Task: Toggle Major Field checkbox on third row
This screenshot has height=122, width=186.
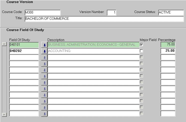Action: click(x=142, y=57)
